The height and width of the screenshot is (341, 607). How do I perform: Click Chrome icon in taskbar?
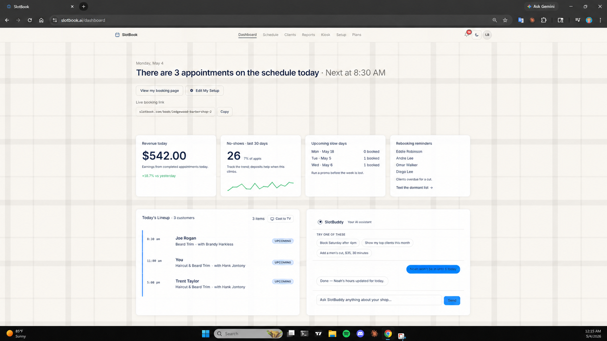coord(388,334)
